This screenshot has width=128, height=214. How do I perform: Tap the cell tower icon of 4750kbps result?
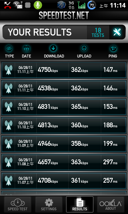(9, 70)
